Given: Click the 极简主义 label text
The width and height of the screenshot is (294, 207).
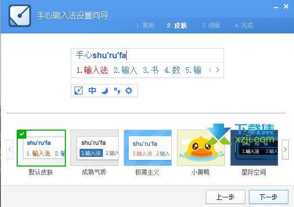Looking at the screenshot, I should (147, 172).
